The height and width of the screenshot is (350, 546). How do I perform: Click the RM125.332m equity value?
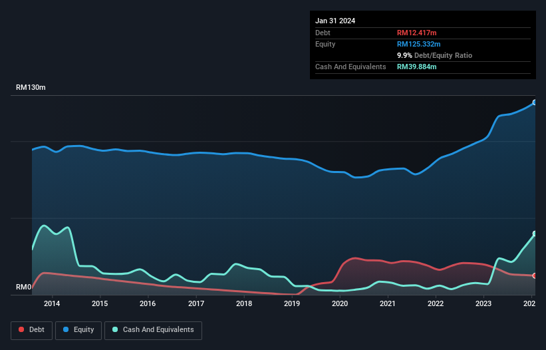click(x=418, y=44)
